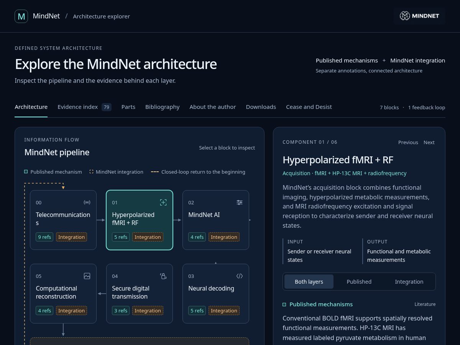The height and width of the screenshot is (345, 460).
Task: Click the 'MindNet pipeline' heading
Action: pyautogui.click(x=57, y=152)
